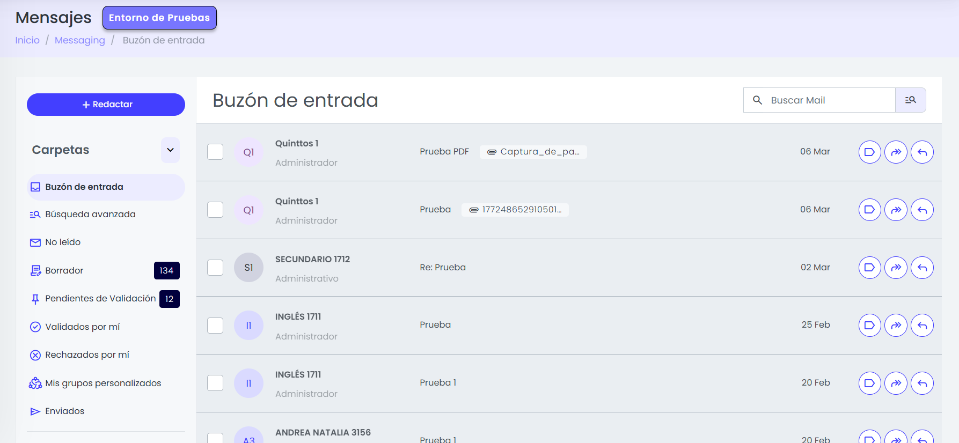Image resolution: width=959 pixels, height=443 pixels.
Task: Select checkbox for Quinttos 1 Prueba message
Action: tap(215, 210)
